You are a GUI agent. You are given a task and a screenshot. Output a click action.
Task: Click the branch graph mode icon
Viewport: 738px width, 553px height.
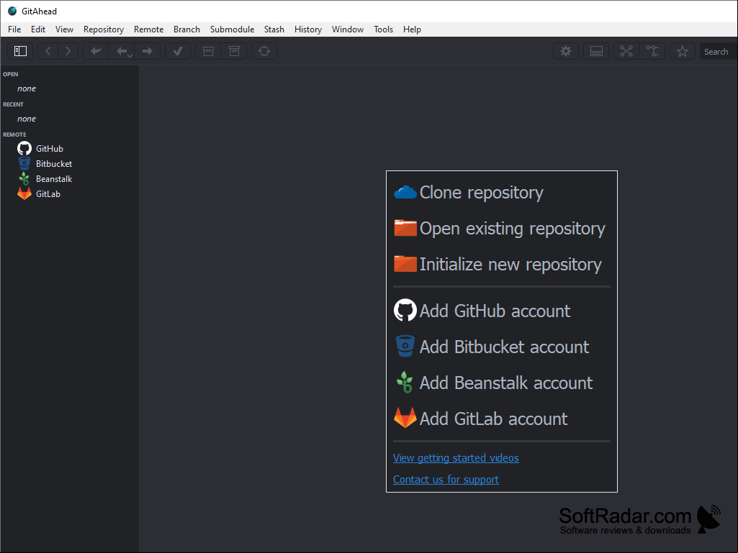tap(626, 51)
